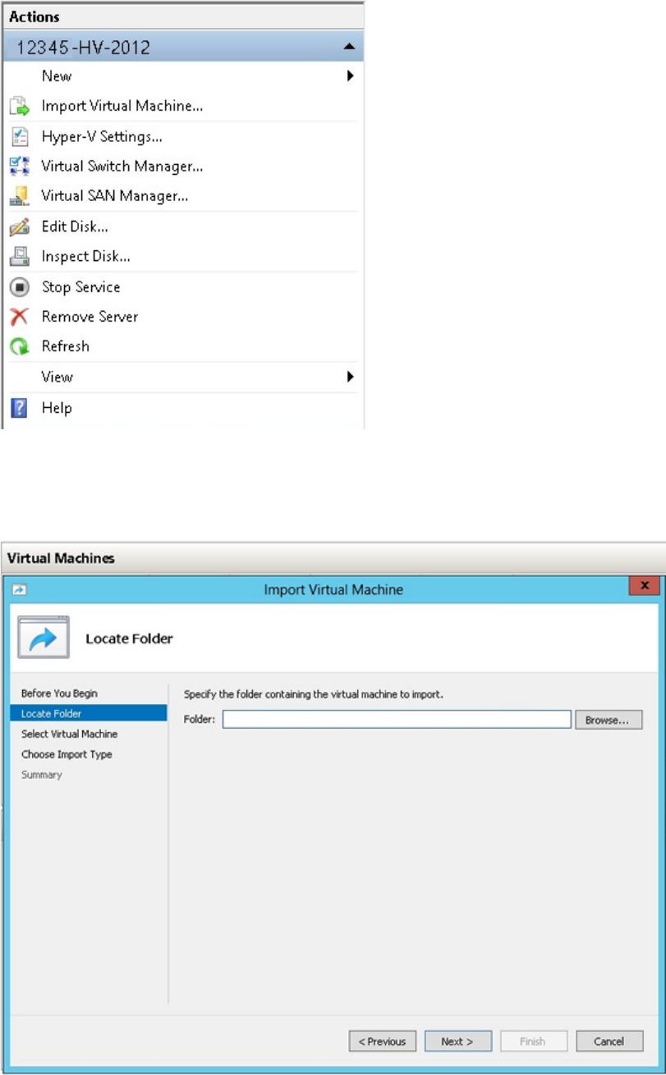Open the Help action label
The height and width of the screenshot is (1075, 666).
point(57,408)
